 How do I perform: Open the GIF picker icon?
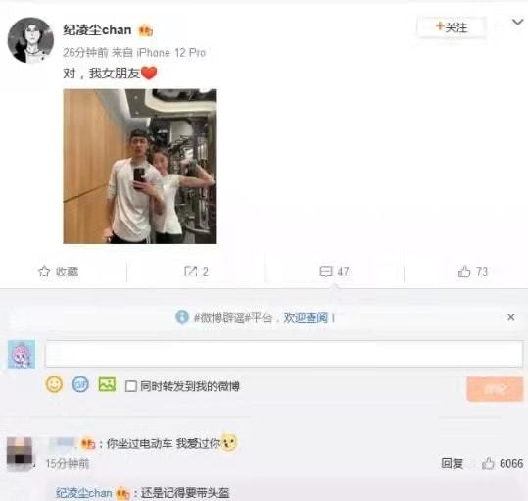coord(80,384)
